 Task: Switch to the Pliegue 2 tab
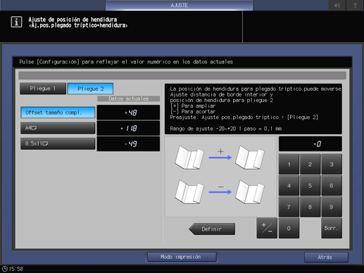click(x=90, y=89)
